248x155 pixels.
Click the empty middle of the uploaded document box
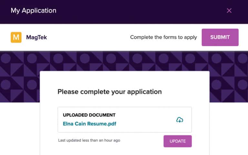tap(145, 120)
